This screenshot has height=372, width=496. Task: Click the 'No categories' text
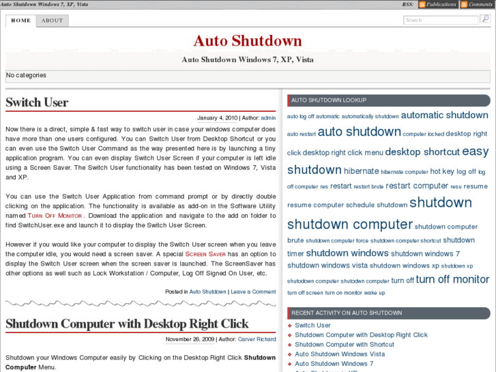click(26, 75)
